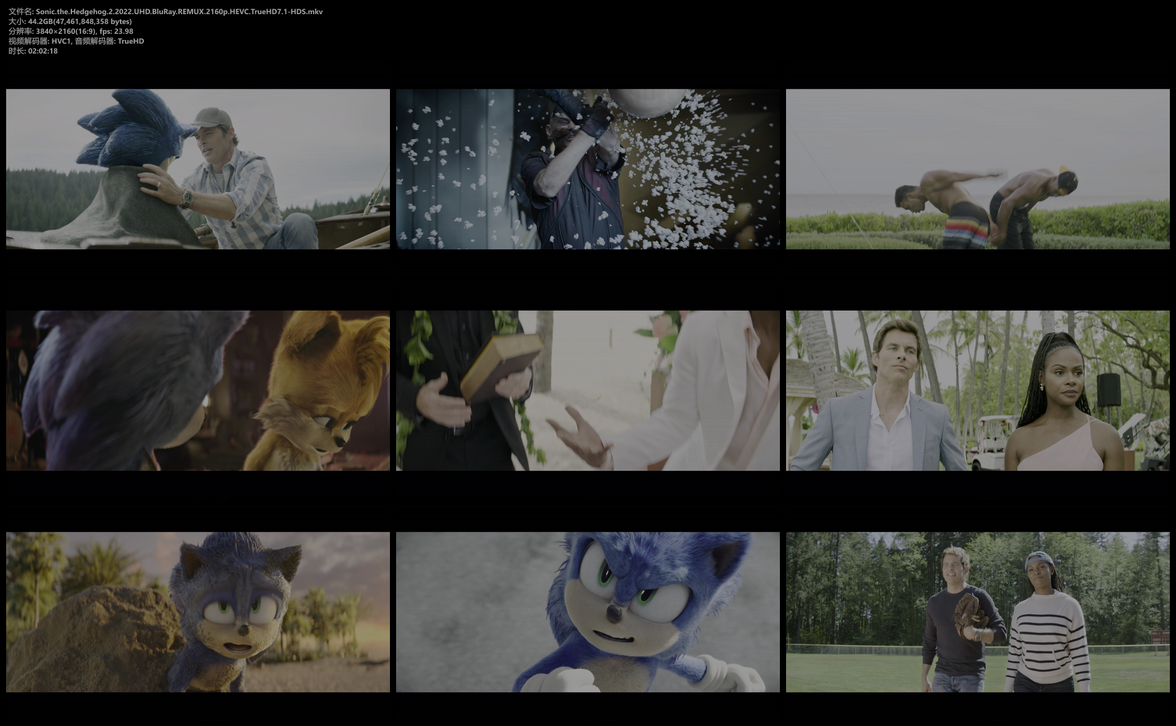Open thumbnail showing Tails and Sonic's back
The height and width of the screenshot is (726, 1176).
[x=198, y=391]
